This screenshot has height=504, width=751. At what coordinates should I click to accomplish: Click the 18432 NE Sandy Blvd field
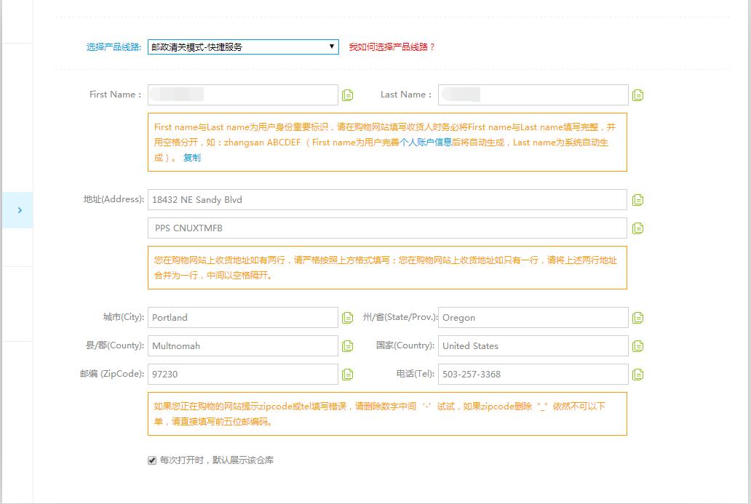386,200
